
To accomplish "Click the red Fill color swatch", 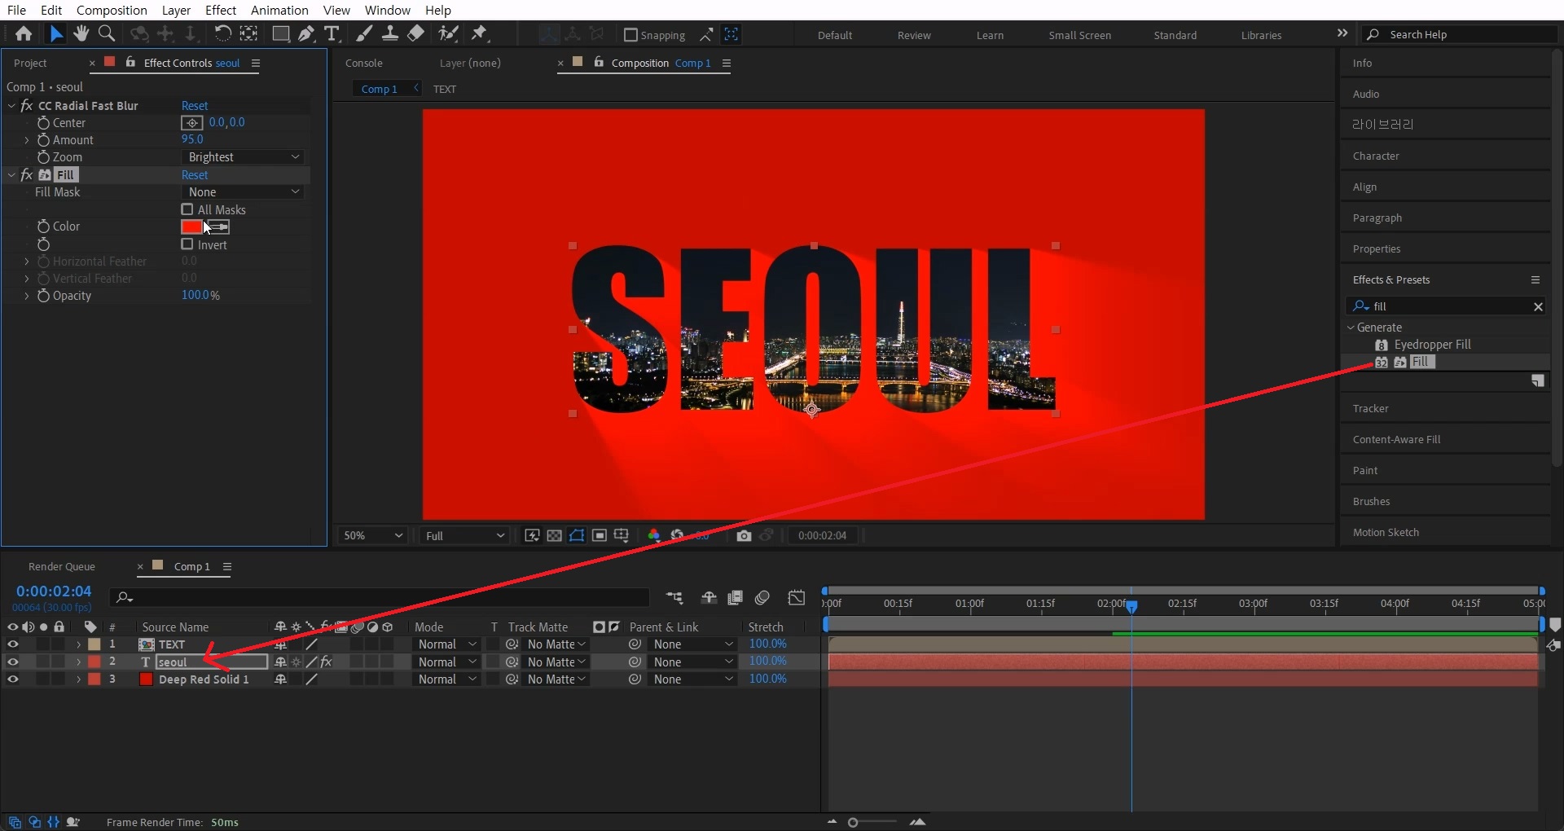I will tap(192, 226).
